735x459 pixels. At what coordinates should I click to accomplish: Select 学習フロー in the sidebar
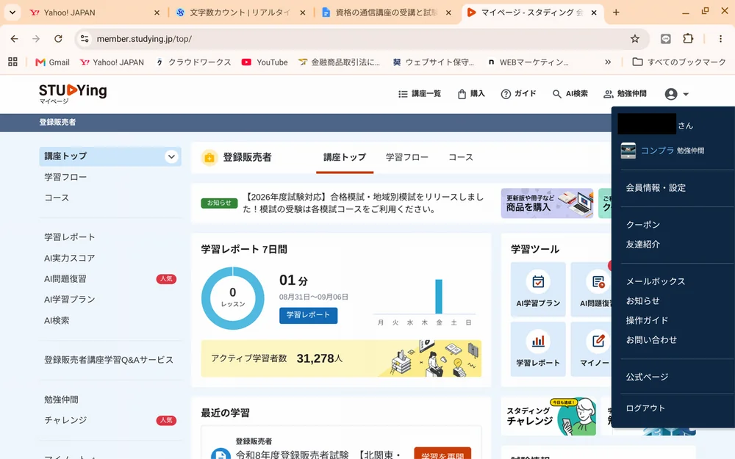[x=65, y=177]
